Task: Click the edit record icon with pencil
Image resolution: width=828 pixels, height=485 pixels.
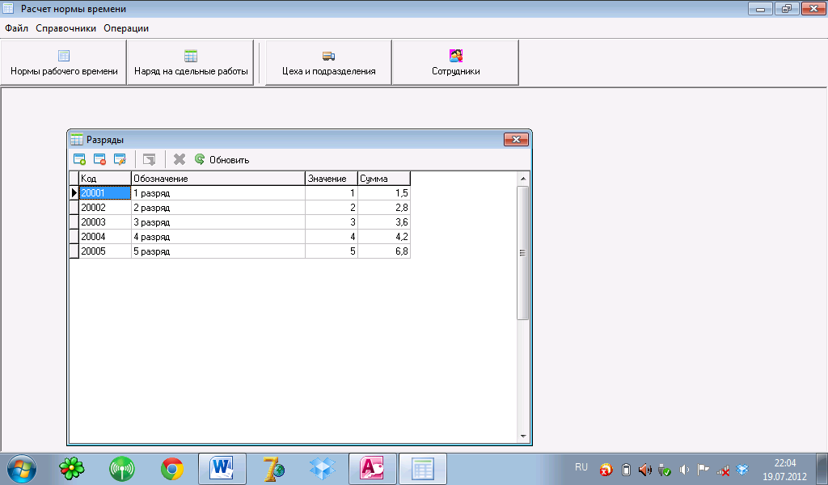Action: (120, 159)
